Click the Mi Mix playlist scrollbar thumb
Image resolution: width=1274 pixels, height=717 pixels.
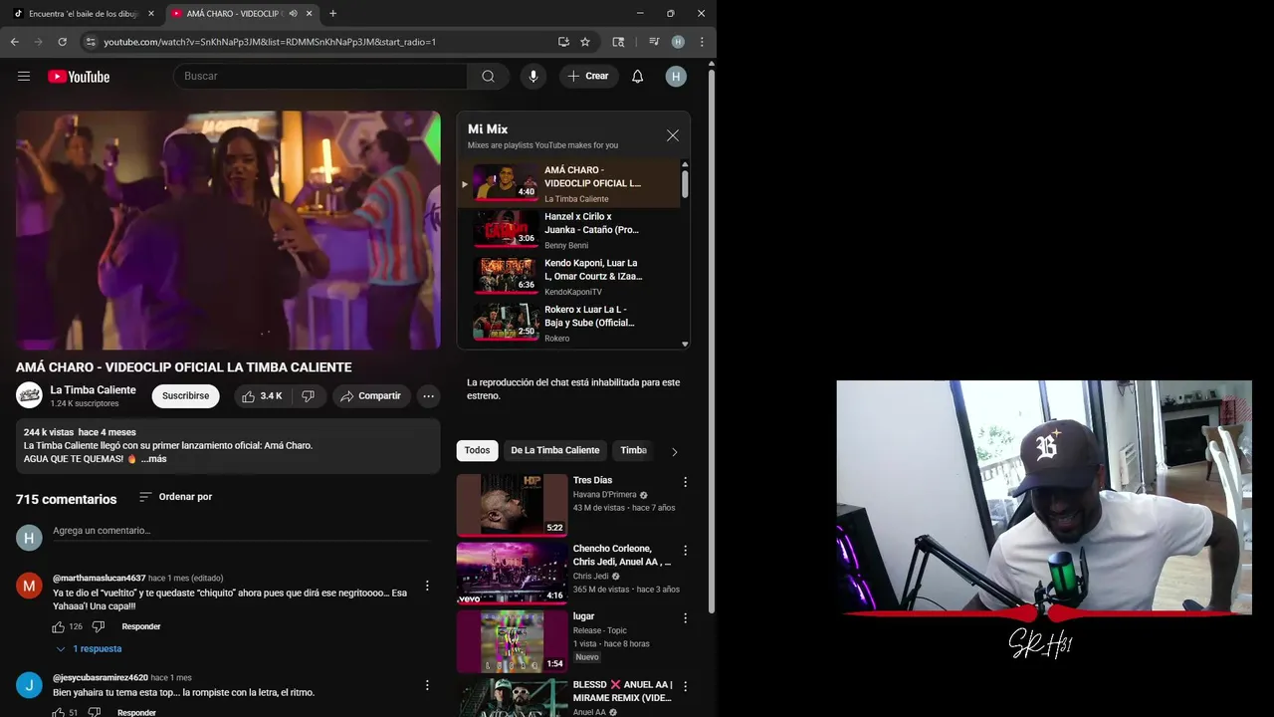pyautogui.click(x=685, y=183)
